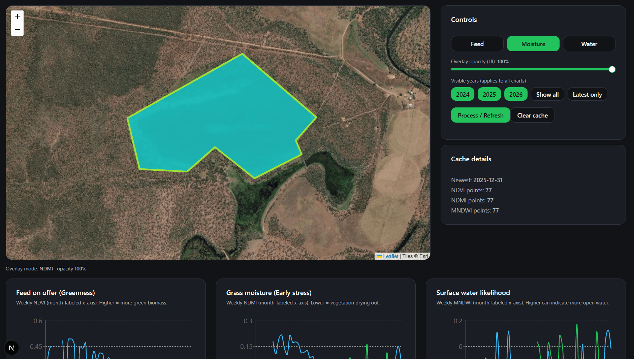Clear the cache
The image size is (634, 359).
pos(532,115)
